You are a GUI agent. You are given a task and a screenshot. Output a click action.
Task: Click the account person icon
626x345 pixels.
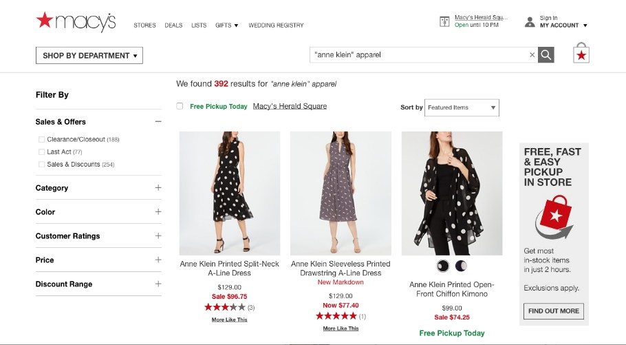(530, 21)
